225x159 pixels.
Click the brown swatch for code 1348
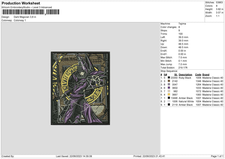coord(169,81)
